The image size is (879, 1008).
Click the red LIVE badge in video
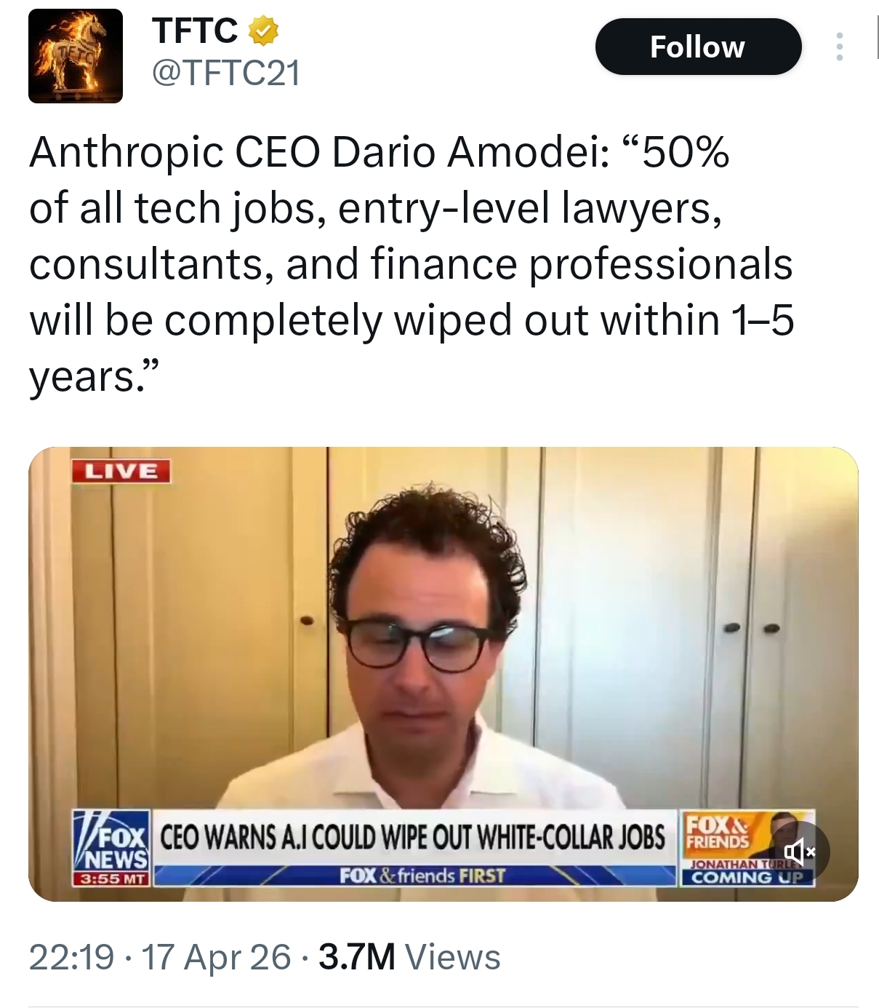pos(121,471)
